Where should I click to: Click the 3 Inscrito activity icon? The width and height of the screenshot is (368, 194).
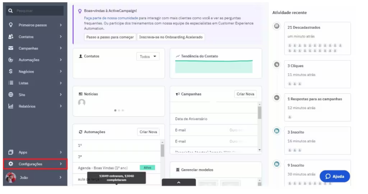point(277,131)
